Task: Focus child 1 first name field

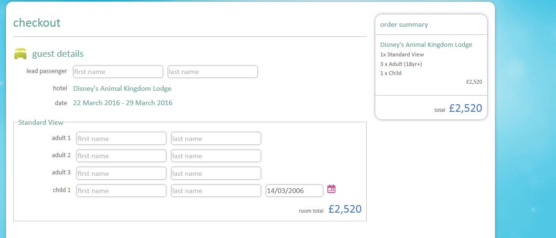Action: pyautogui.click(x=121, y=191)
